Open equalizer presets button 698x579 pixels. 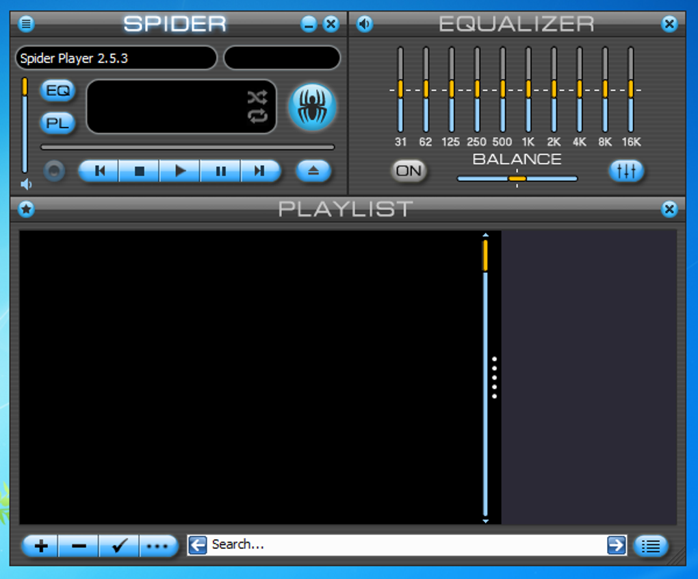pyautogui.click(x=626, y=171)
